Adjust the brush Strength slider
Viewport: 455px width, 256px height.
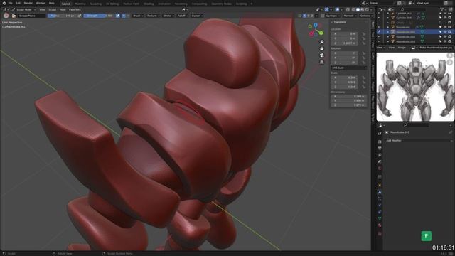(99, 16)
